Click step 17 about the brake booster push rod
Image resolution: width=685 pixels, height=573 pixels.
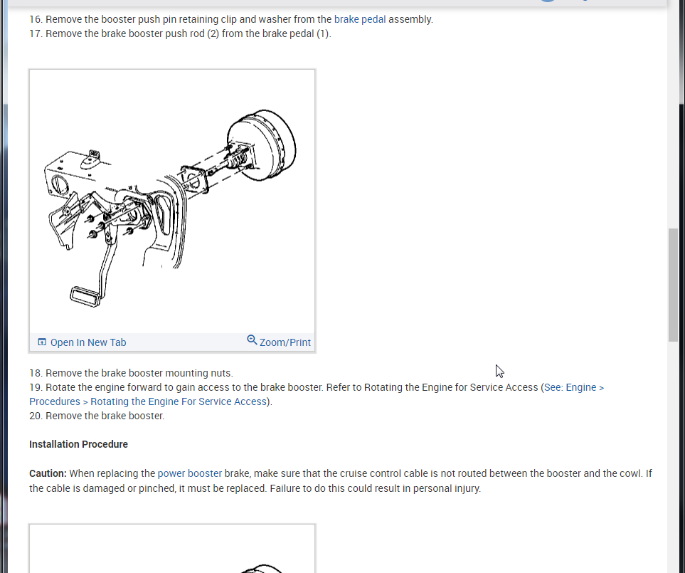pos(181,33)
